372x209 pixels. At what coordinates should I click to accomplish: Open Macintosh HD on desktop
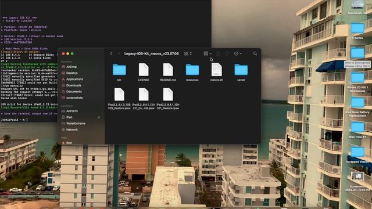pyautogui.click(x=357, y=5)
